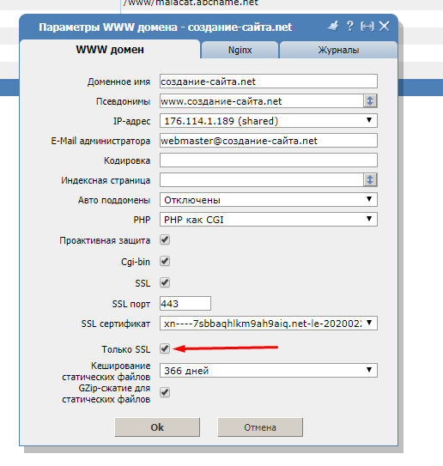Screen dimensions: 443x466
Task: Open the PHP mode dropdown
Action: pos(269,220)
